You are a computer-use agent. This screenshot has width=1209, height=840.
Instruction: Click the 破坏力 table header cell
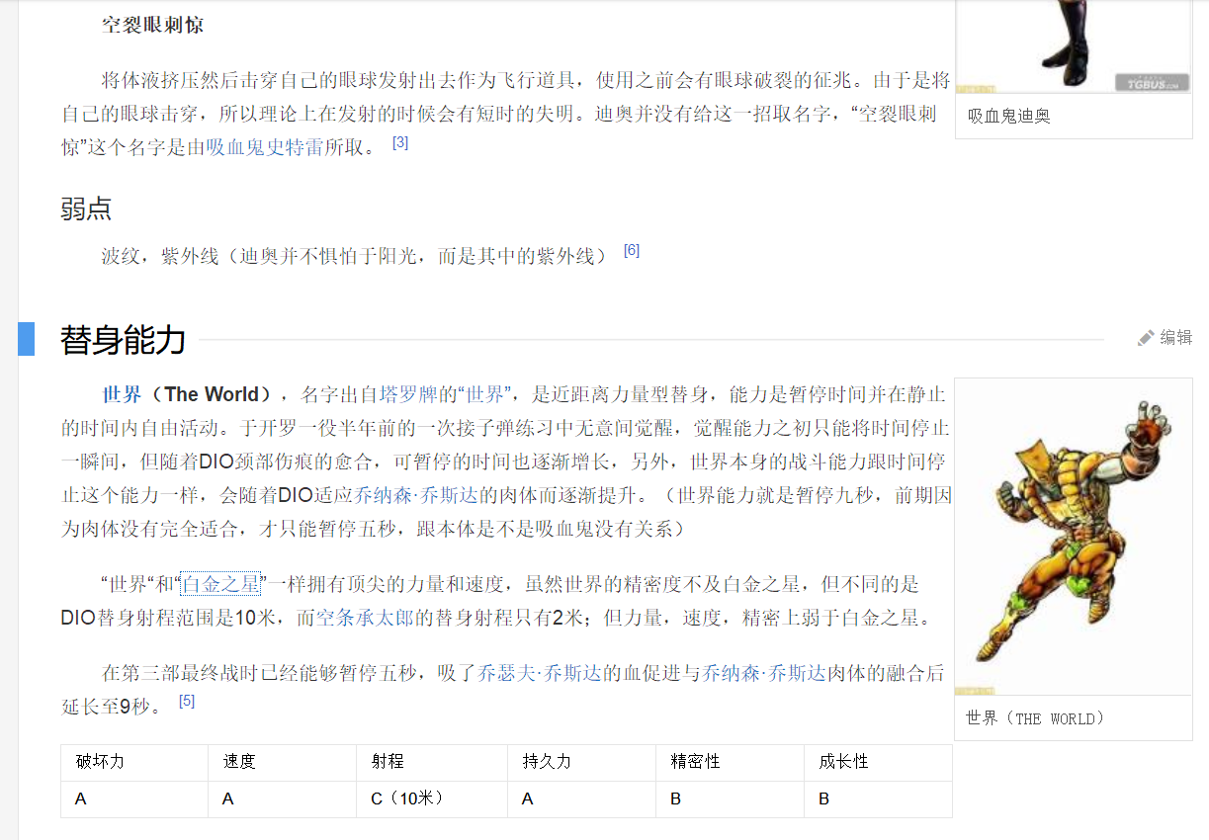tap(134, 763)
